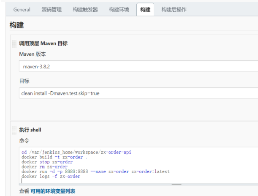This screenshot has width=258, height=196.
Task: Go to the 构建后操作 tab
Action: (174, 10)
